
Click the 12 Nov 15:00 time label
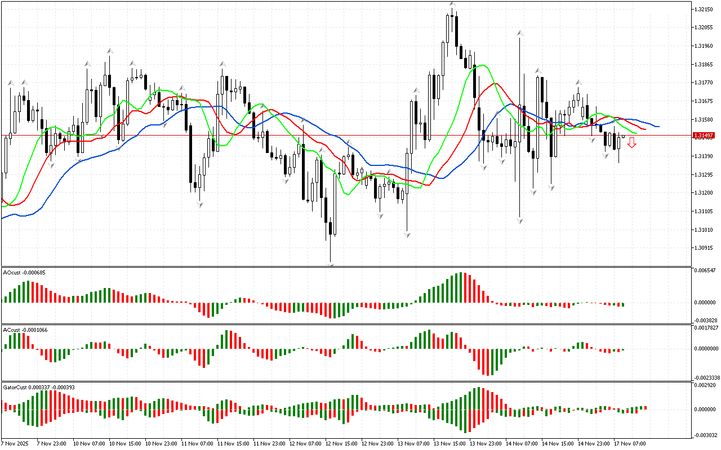341,444
